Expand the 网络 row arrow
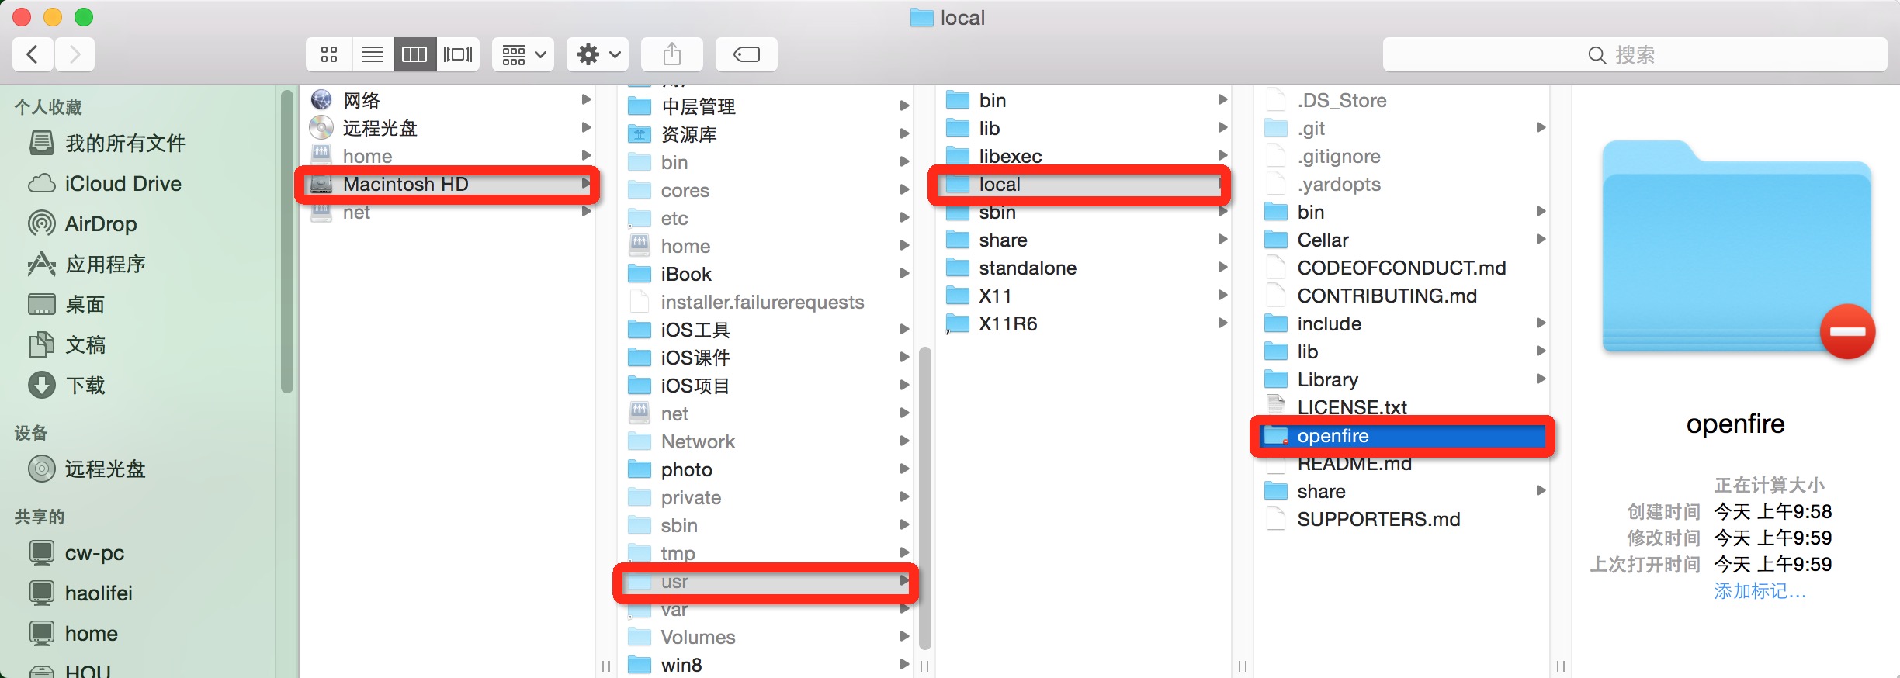 click(x=587, y=99)
